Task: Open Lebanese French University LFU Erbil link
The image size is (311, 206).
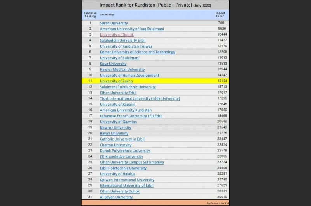Action: point(131,116)
